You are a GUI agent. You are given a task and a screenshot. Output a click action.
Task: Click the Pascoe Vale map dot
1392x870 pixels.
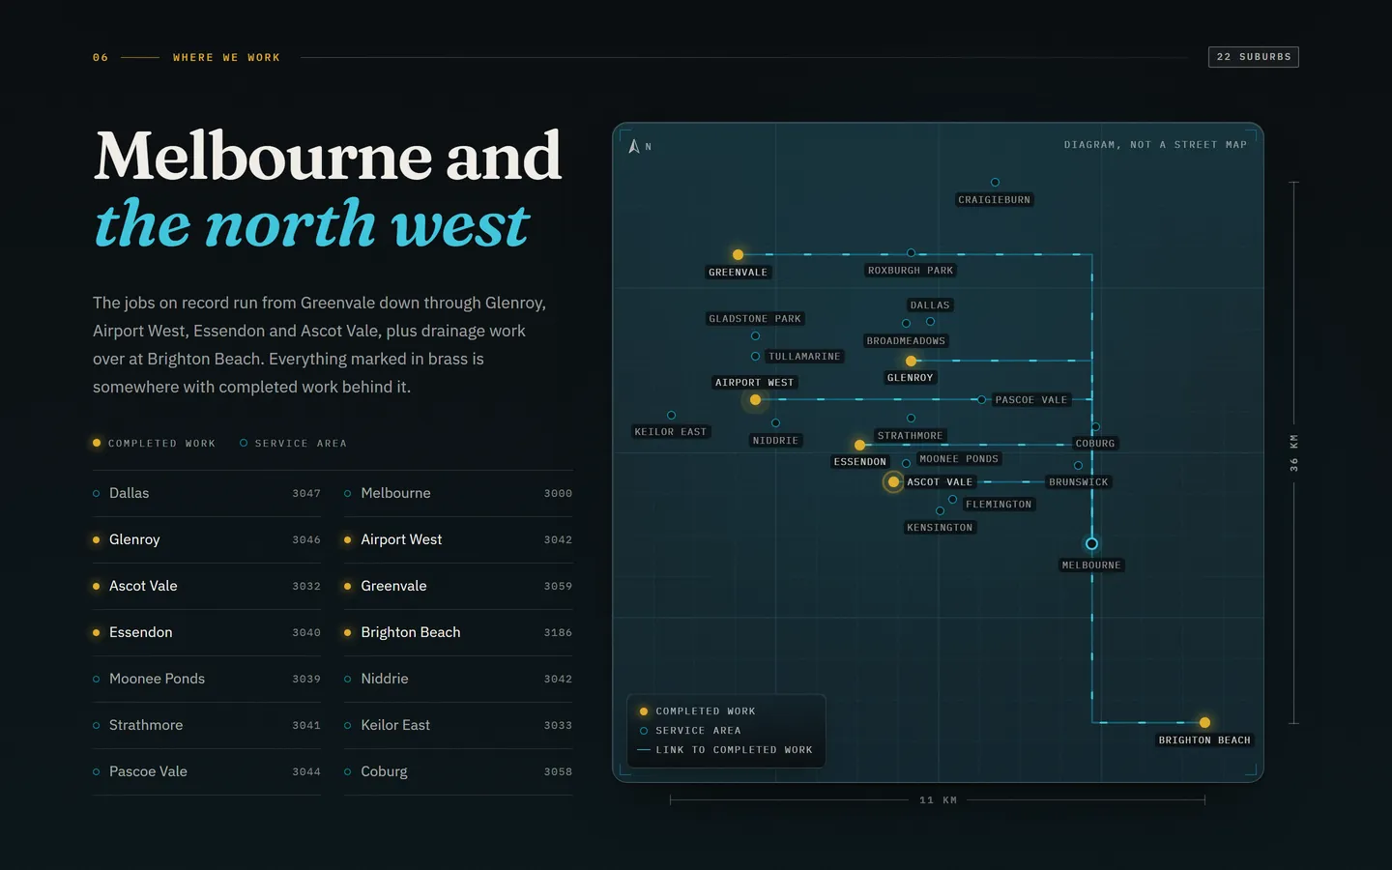pos(981,399)
